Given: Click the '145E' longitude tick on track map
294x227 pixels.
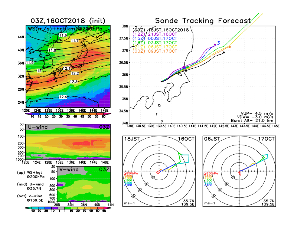Looking at the screenshot, I should pos(275,126).
